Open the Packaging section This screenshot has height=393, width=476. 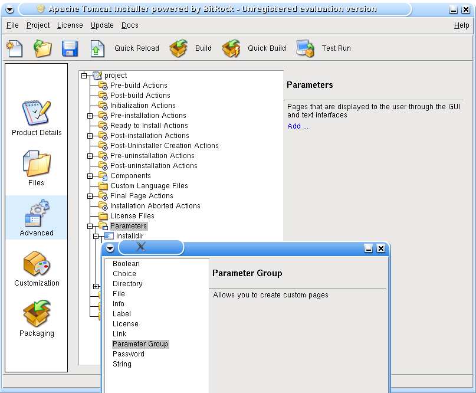pos(37,319)
